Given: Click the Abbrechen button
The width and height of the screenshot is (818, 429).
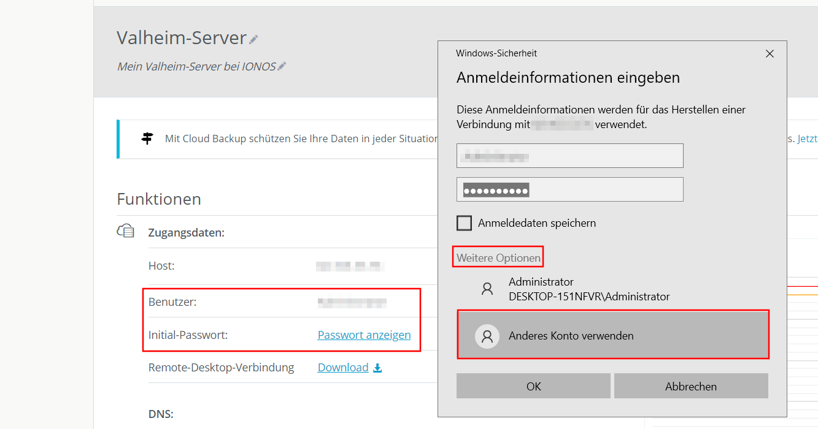Looking at the screenshot, I should coord(691,386).
